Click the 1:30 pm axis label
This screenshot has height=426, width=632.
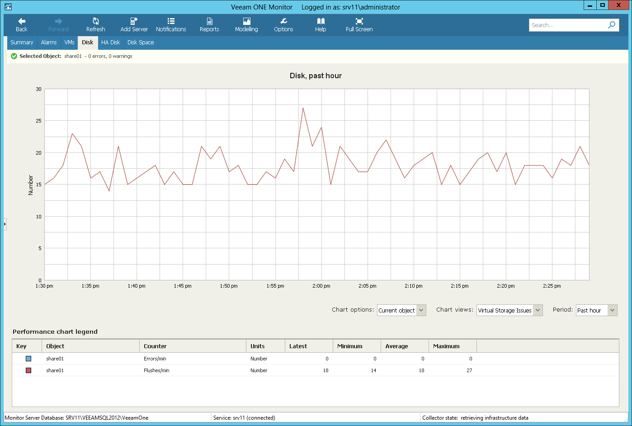click(x=44, y=286)
